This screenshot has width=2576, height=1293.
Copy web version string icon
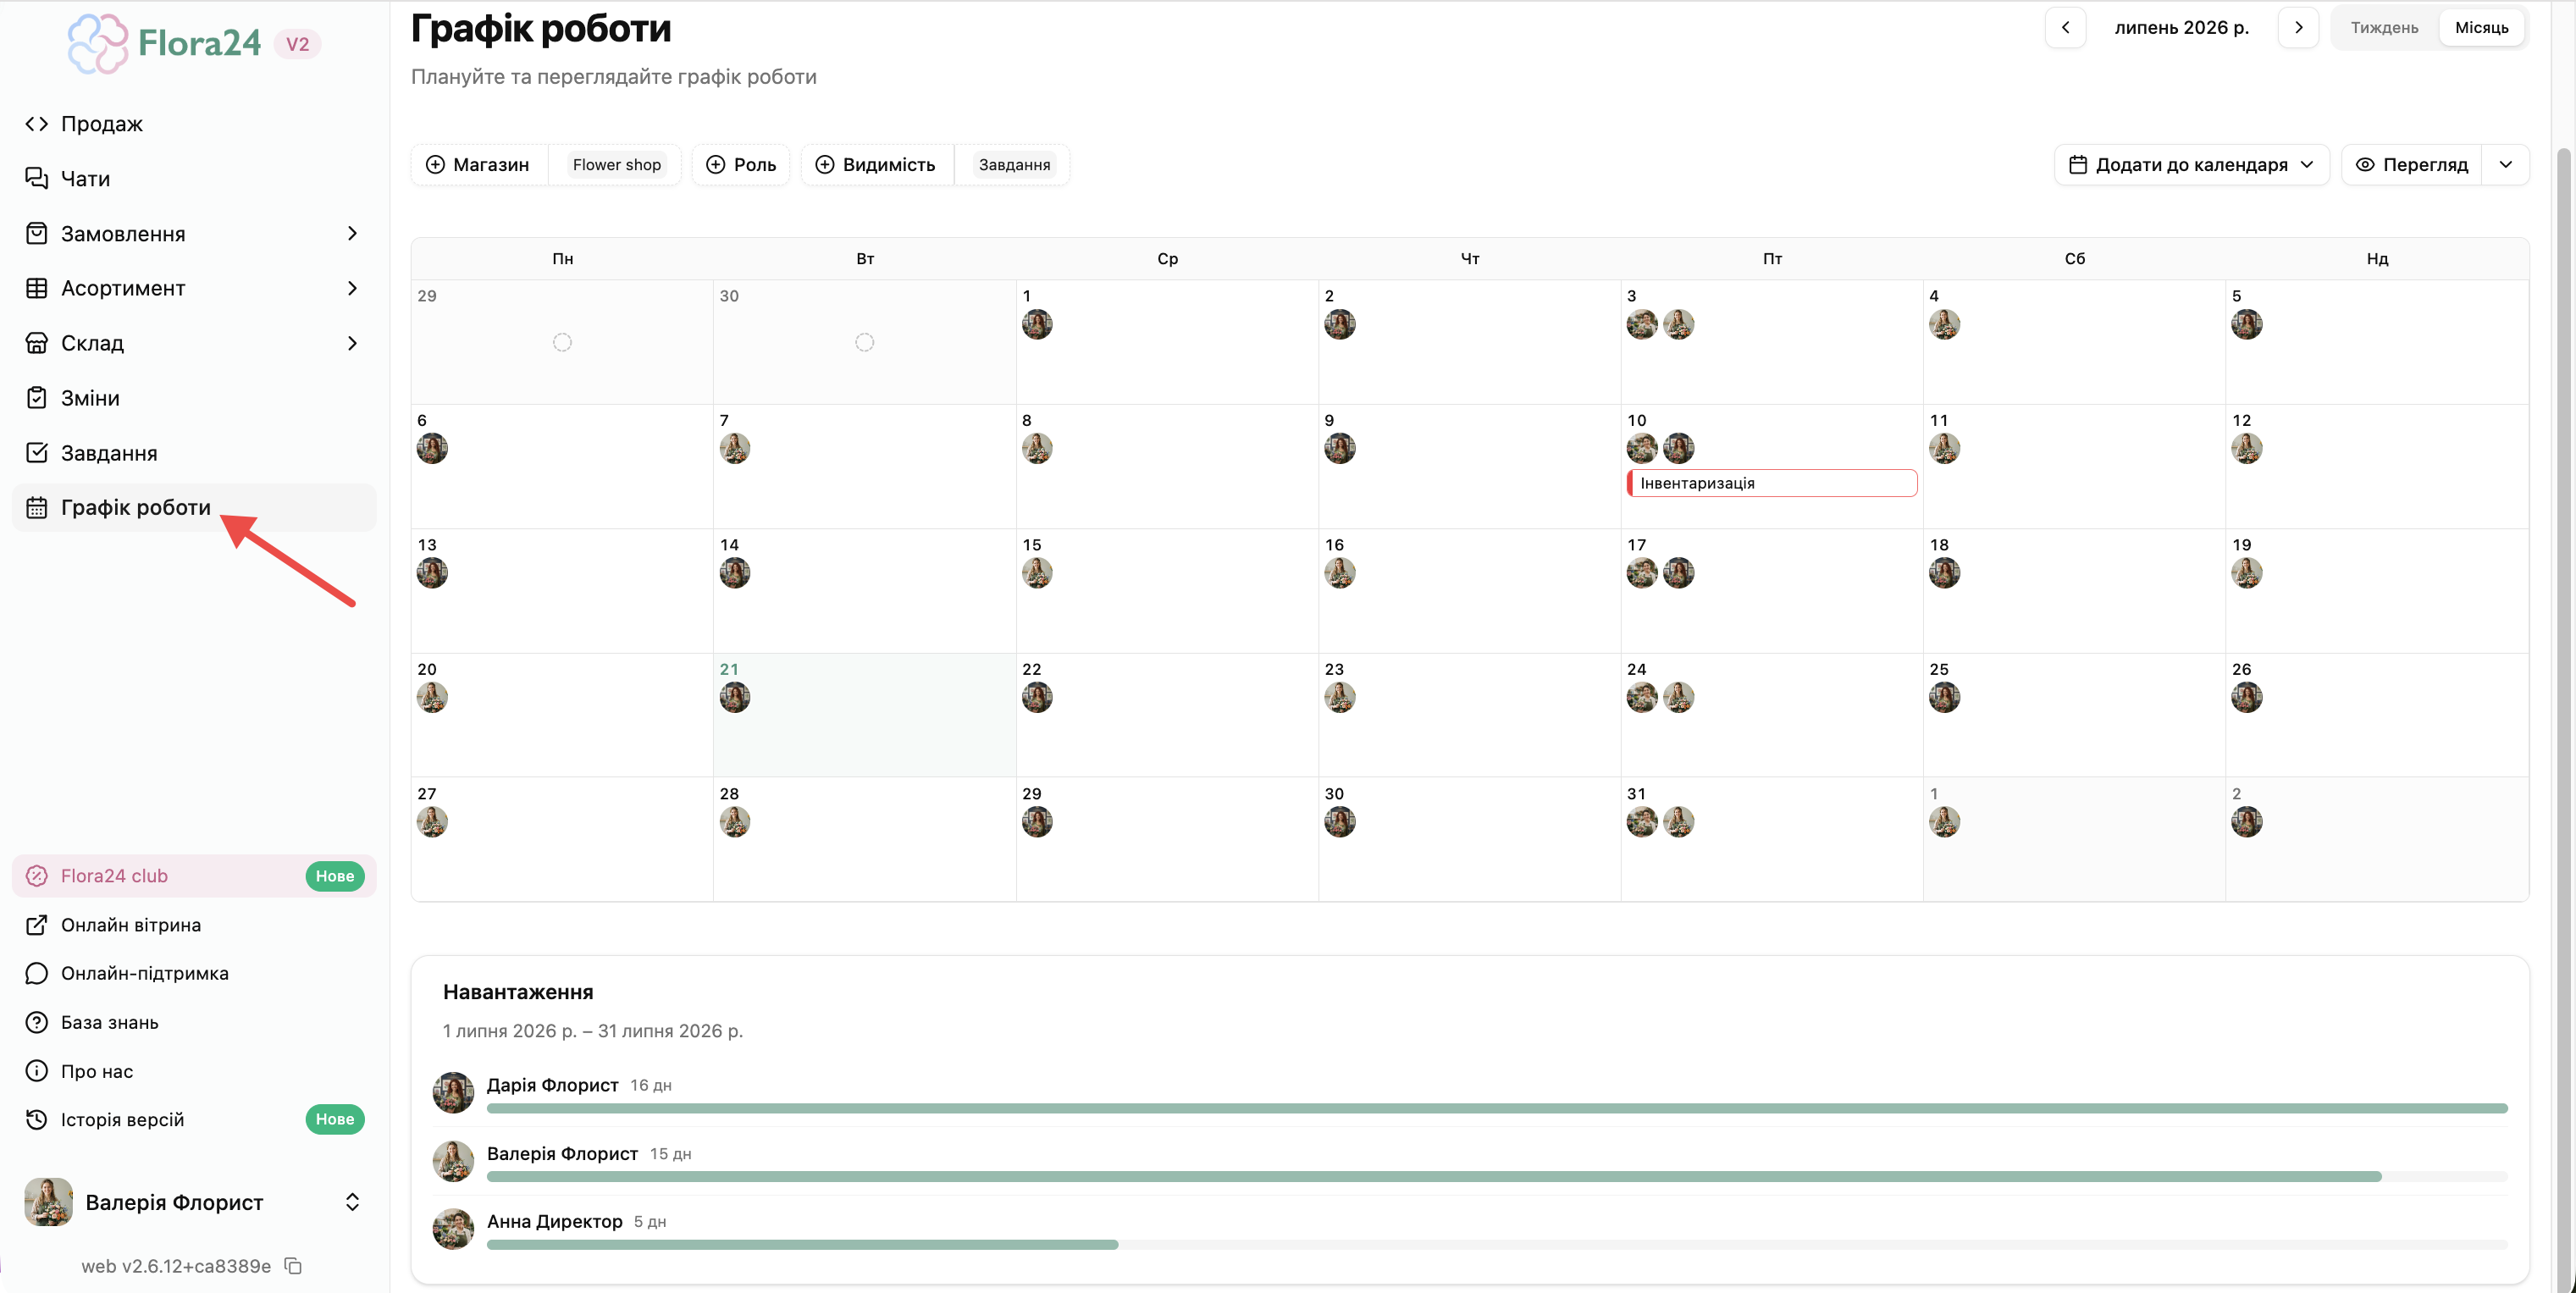293,1266
